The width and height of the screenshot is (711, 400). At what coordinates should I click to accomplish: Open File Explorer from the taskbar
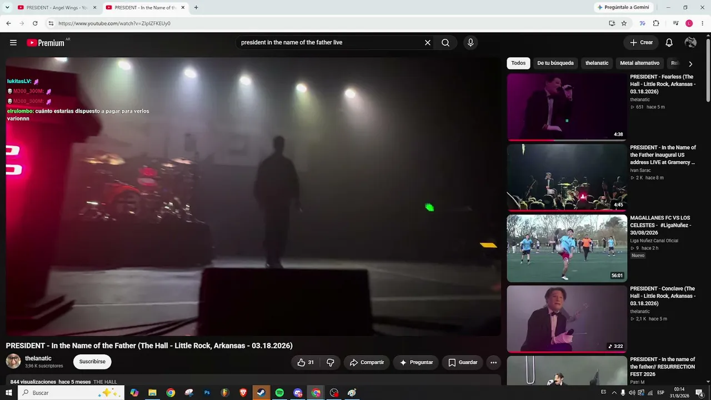point(152,393)
